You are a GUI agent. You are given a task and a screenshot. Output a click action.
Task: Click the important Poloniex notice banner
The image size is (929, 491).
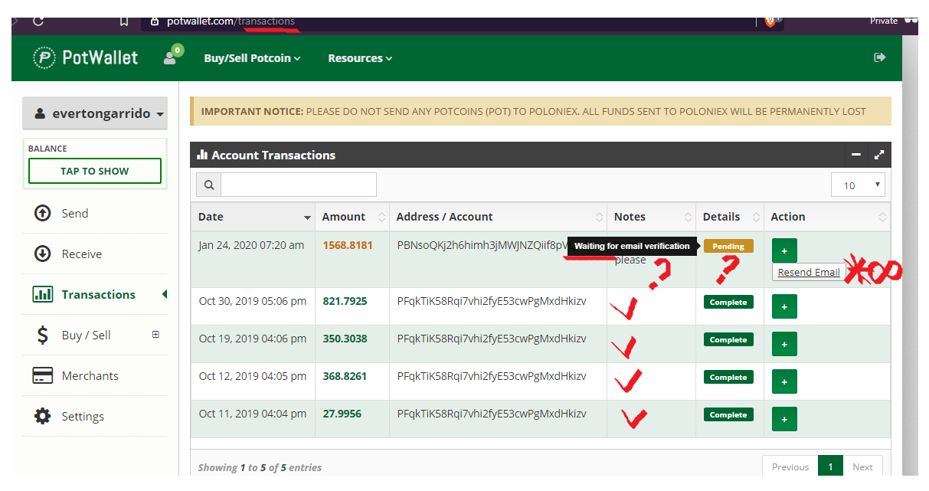coord(541,111)
